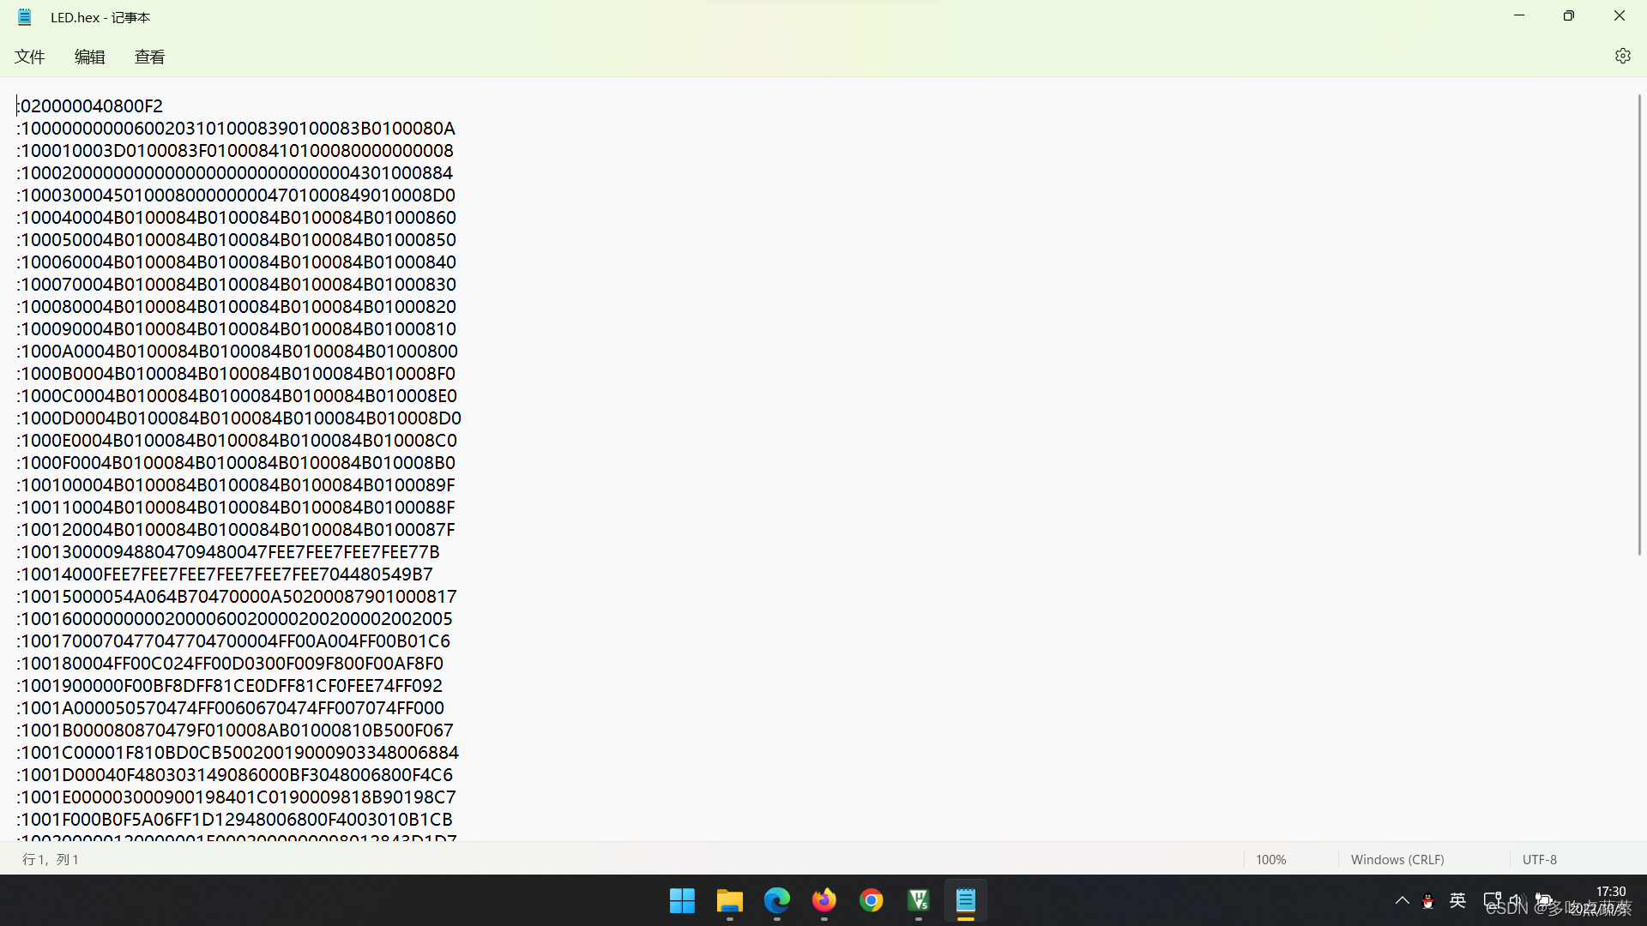This screenshot has height=926, width=1647.
Task: Click the QQ penguin tray icon
Action: coord(1428,900)
